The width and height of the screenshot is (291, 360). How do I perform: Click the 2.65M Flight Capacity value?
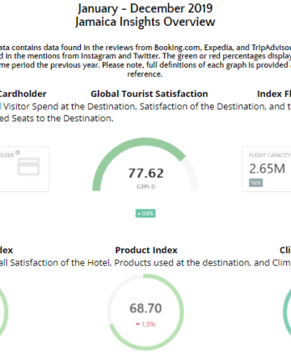point(267,169)
